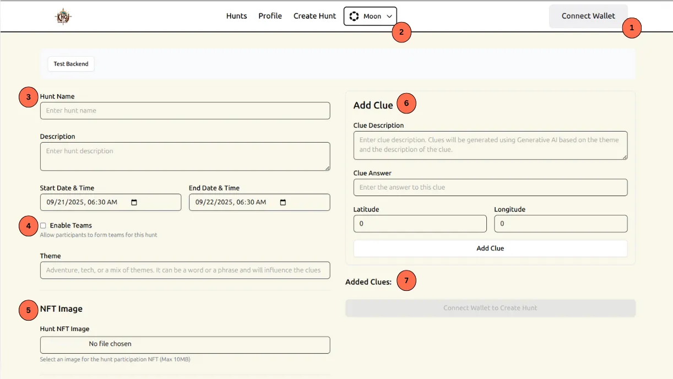Click the Clue Description text area
Viewport: 673px width, 379px height.
[x=490, y=145]
